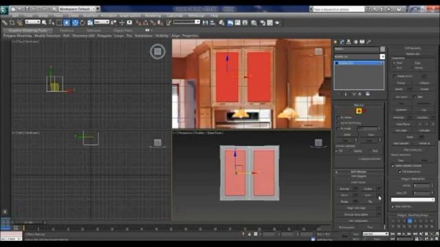Viewport: 440px width, 247px height.
Task: Select Polygon sub-object level icon
Action: tap(359, 111)
